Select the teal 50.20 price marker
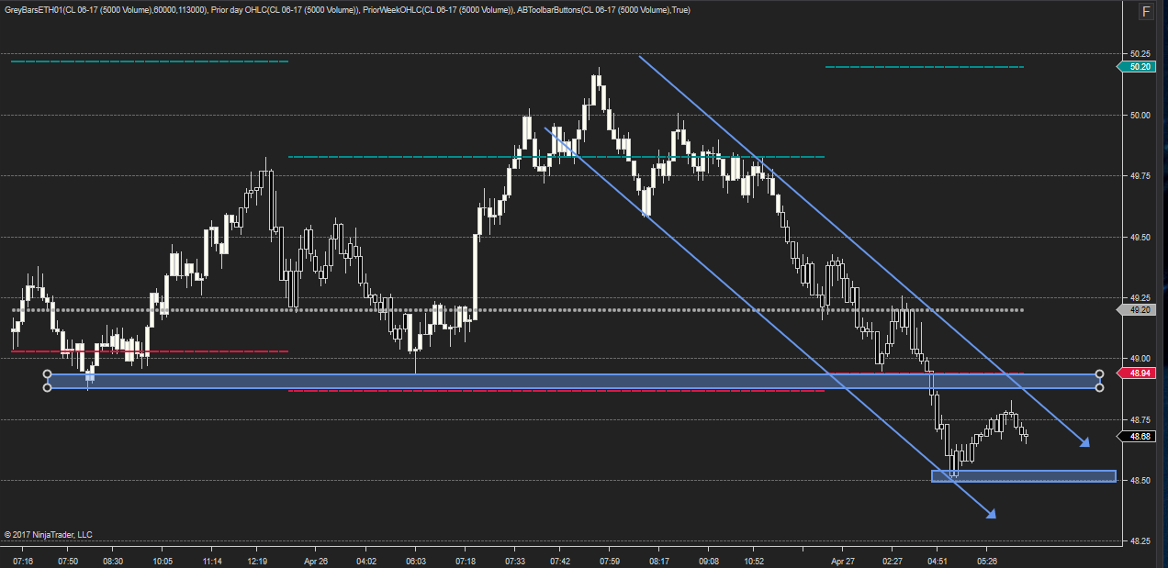Viewport: 1168px width, 568px height. point(1137,67)
